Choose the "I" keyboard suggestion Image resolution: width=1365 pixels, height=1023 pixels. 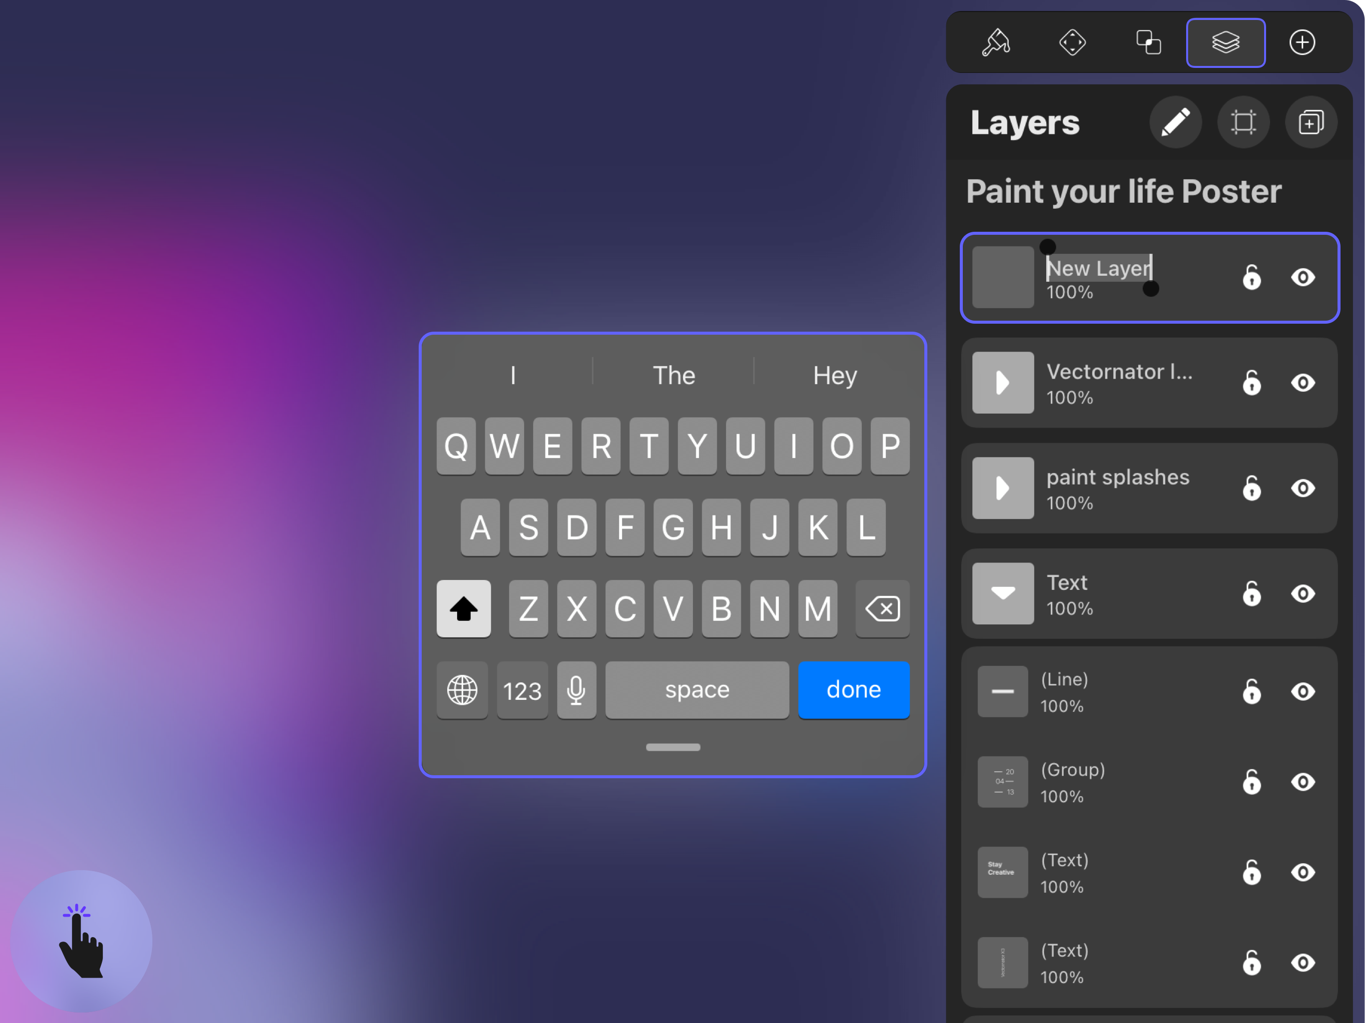pyautogui.click(x=513, y=375)
